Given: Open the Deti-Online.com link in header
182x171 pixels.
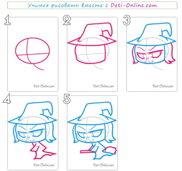Looking at the screenshot, I should pyautogui.click(x=134, y=5).
